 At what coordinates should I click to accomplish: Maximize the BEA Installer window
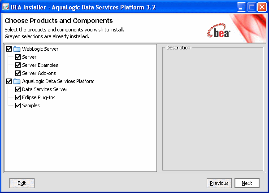point(252,7)
